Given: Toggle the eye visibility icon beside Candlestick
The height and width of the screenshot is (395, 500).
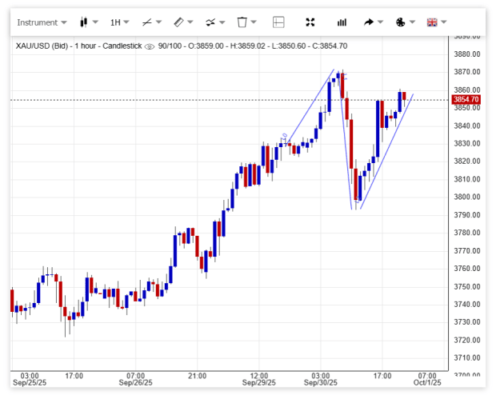Looking at the screenshot, I should pos(150,46).
